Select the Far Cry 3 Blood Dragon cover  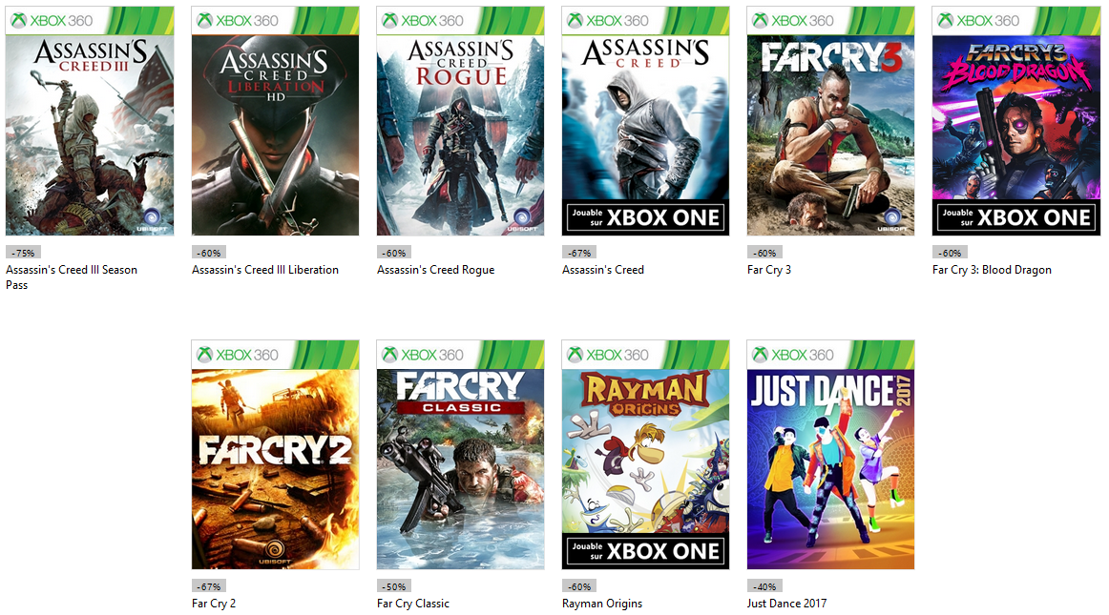[1016, 121]
